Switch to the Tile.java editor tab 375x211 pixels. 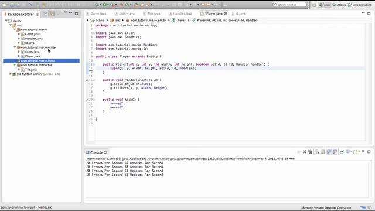click(x=152, y=13)
